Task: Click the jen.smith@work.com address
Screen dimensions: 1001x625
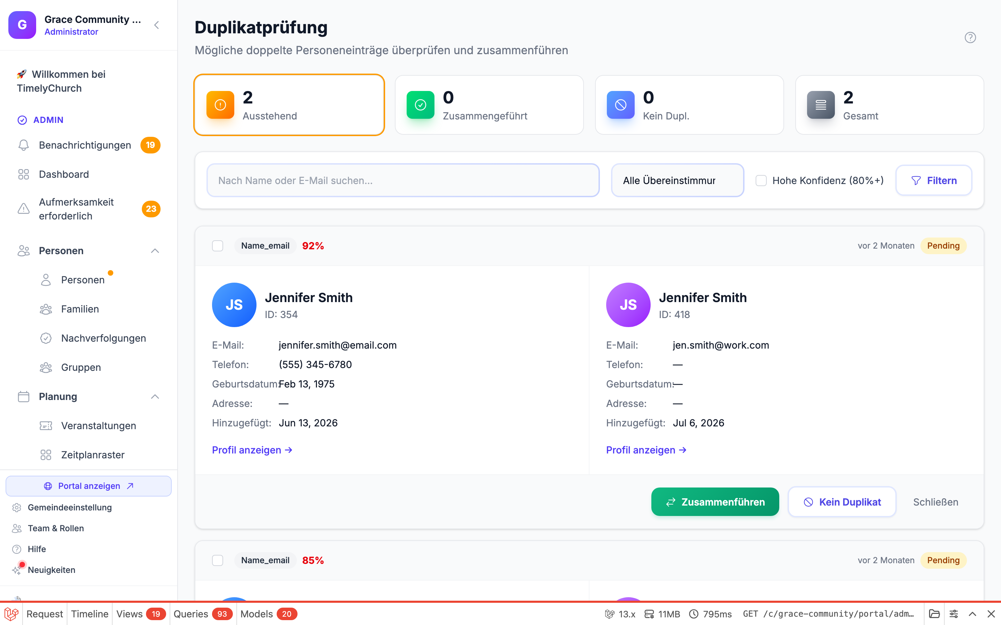Action: pos(721,345)
